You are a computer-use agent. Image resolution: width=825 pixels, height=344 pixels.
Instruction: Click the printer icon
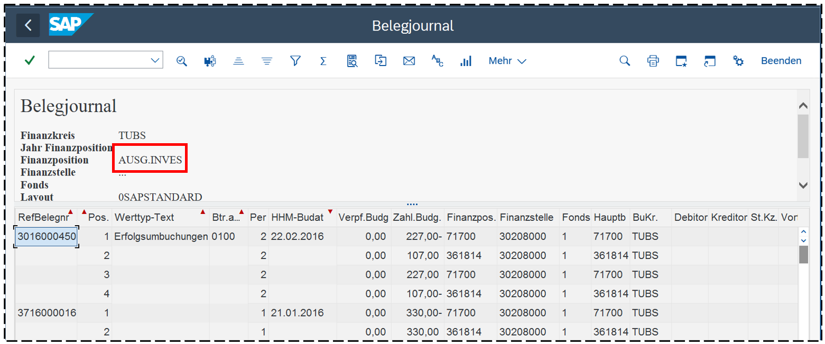[653, 61]
